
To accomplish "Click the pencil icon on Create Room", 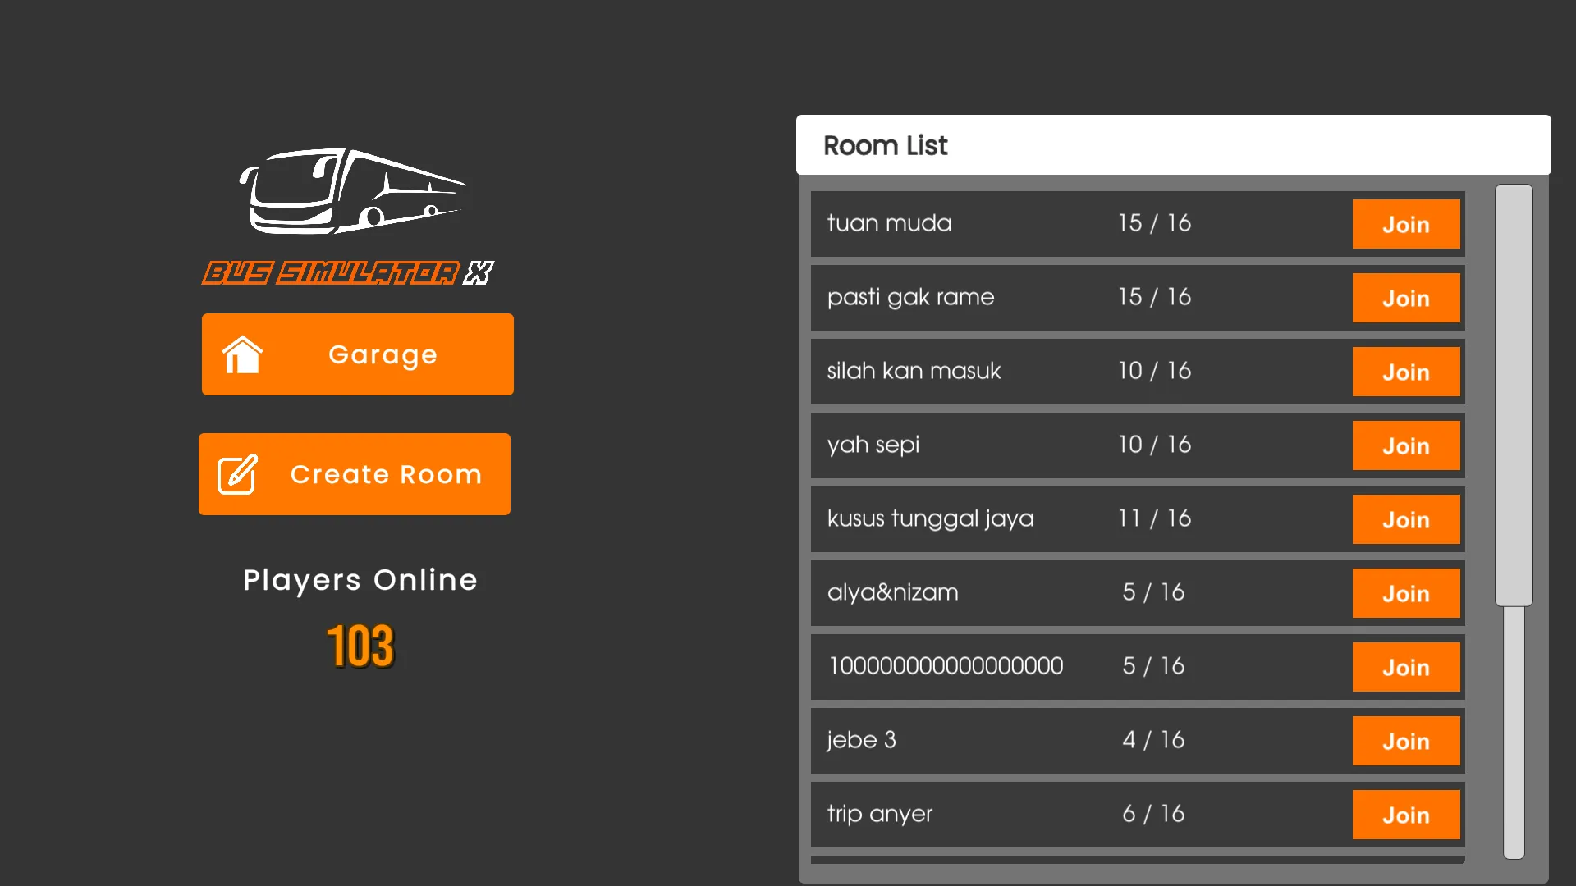I will [x=236, y=473].
